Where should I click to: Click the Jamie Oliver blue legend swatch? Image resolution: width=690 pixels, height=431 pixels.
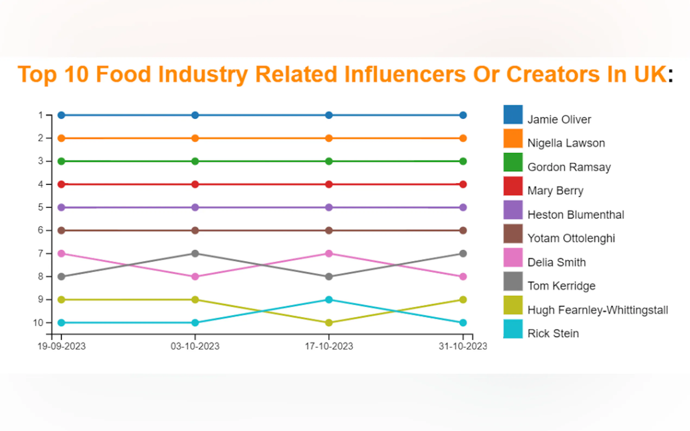click(x=513, y=115)
